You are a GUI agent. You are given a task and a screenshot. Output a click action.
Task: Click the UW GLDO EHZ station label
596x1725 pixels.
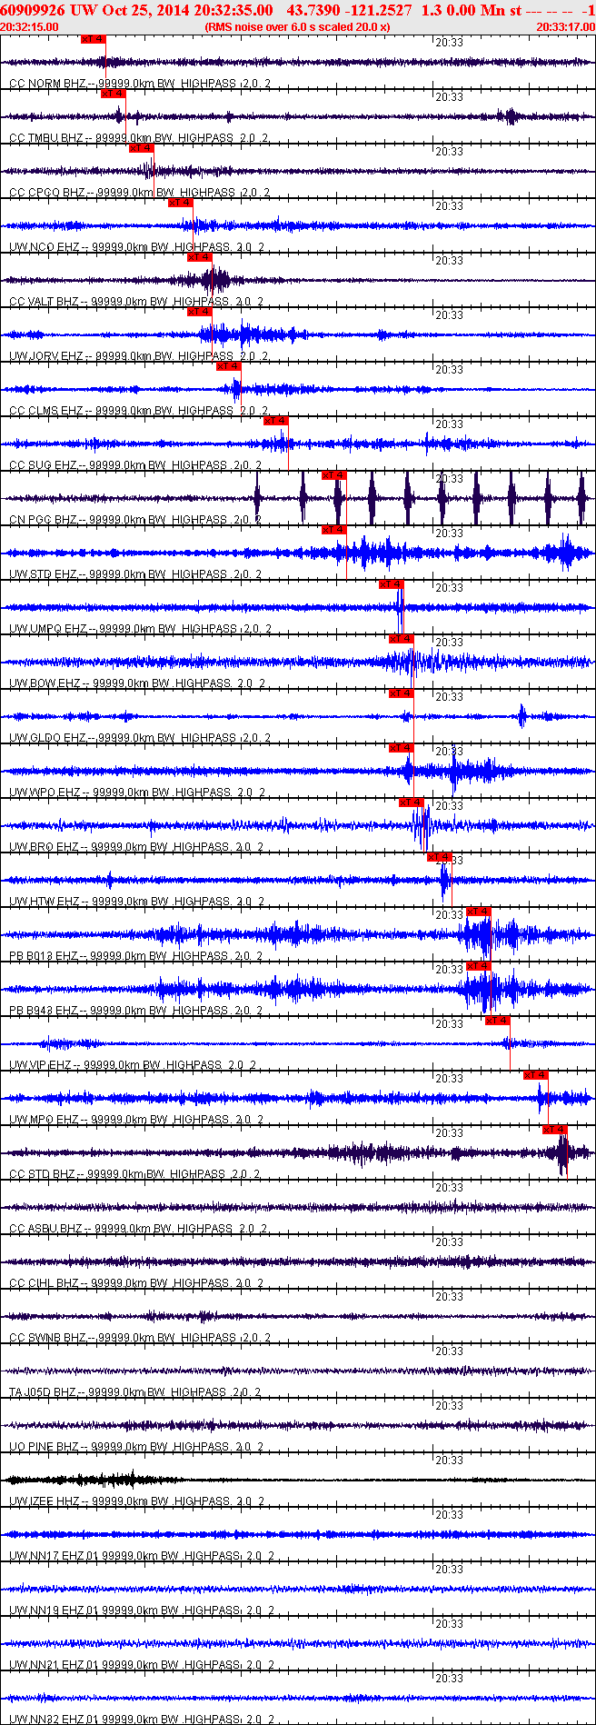140,738
